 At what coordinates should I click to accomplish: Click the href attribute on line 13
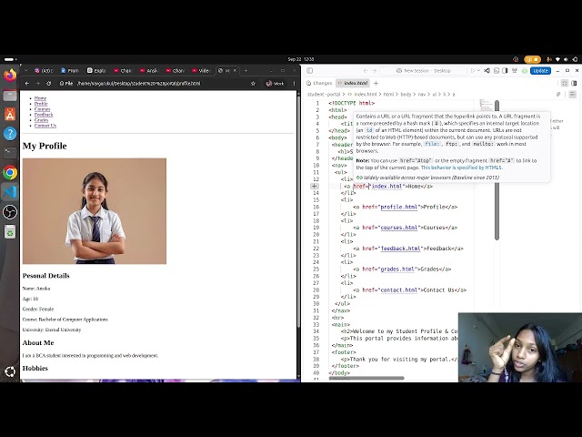coord(360,186)
